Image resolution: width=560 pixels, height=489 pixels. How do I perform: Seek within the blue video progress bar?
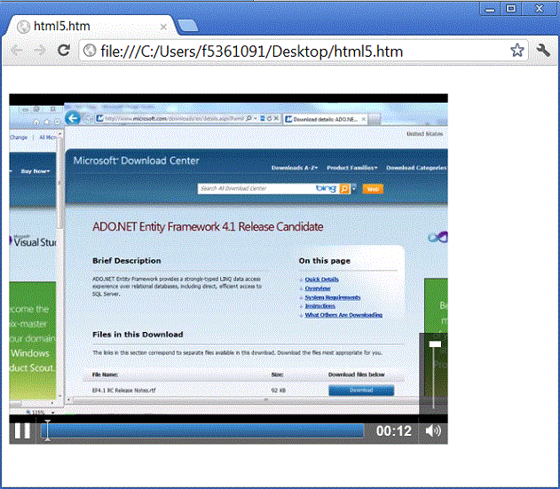[x=204, y=431]
